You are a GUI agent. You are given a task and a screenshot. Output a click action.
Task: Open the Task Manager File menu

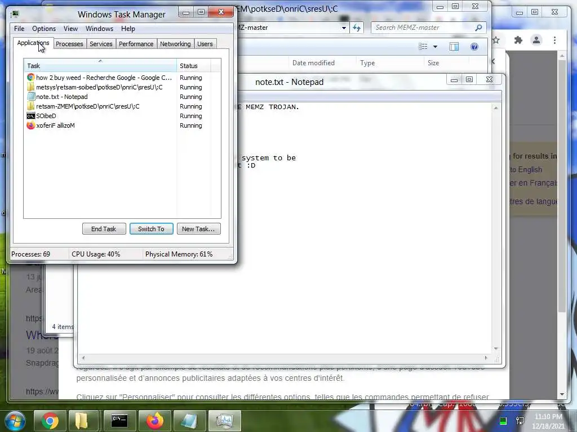19,29
